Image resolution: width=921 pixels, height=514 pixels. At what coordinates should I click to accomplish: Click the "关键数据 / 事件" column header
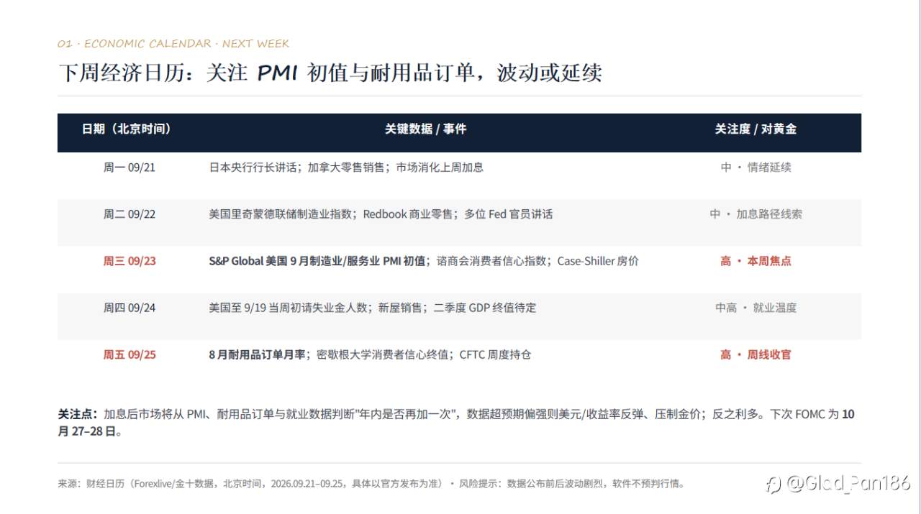[x=425, y=129]
